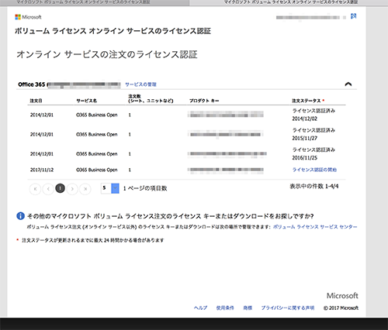Collapse the Office 365 section chevron
The height and width of the screenshot is (330, 388).
[x=348, y=84]
